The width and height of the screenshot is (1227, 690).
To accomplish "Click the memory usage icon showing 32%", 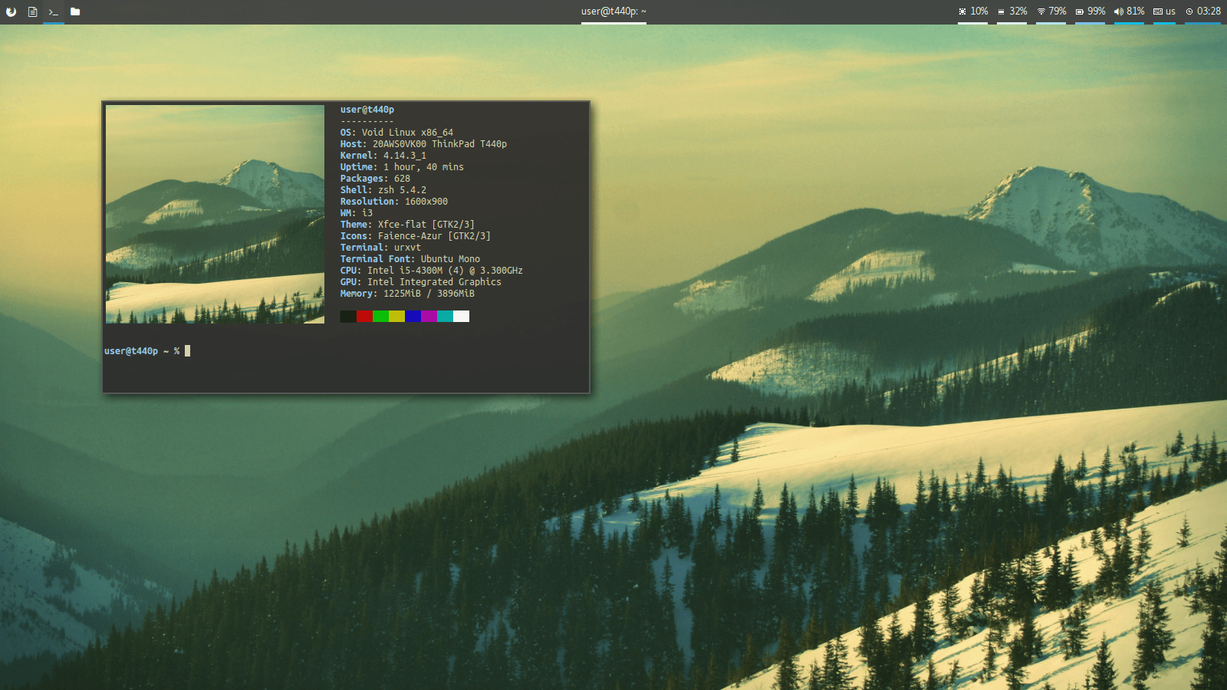I will click(1001, 11).
